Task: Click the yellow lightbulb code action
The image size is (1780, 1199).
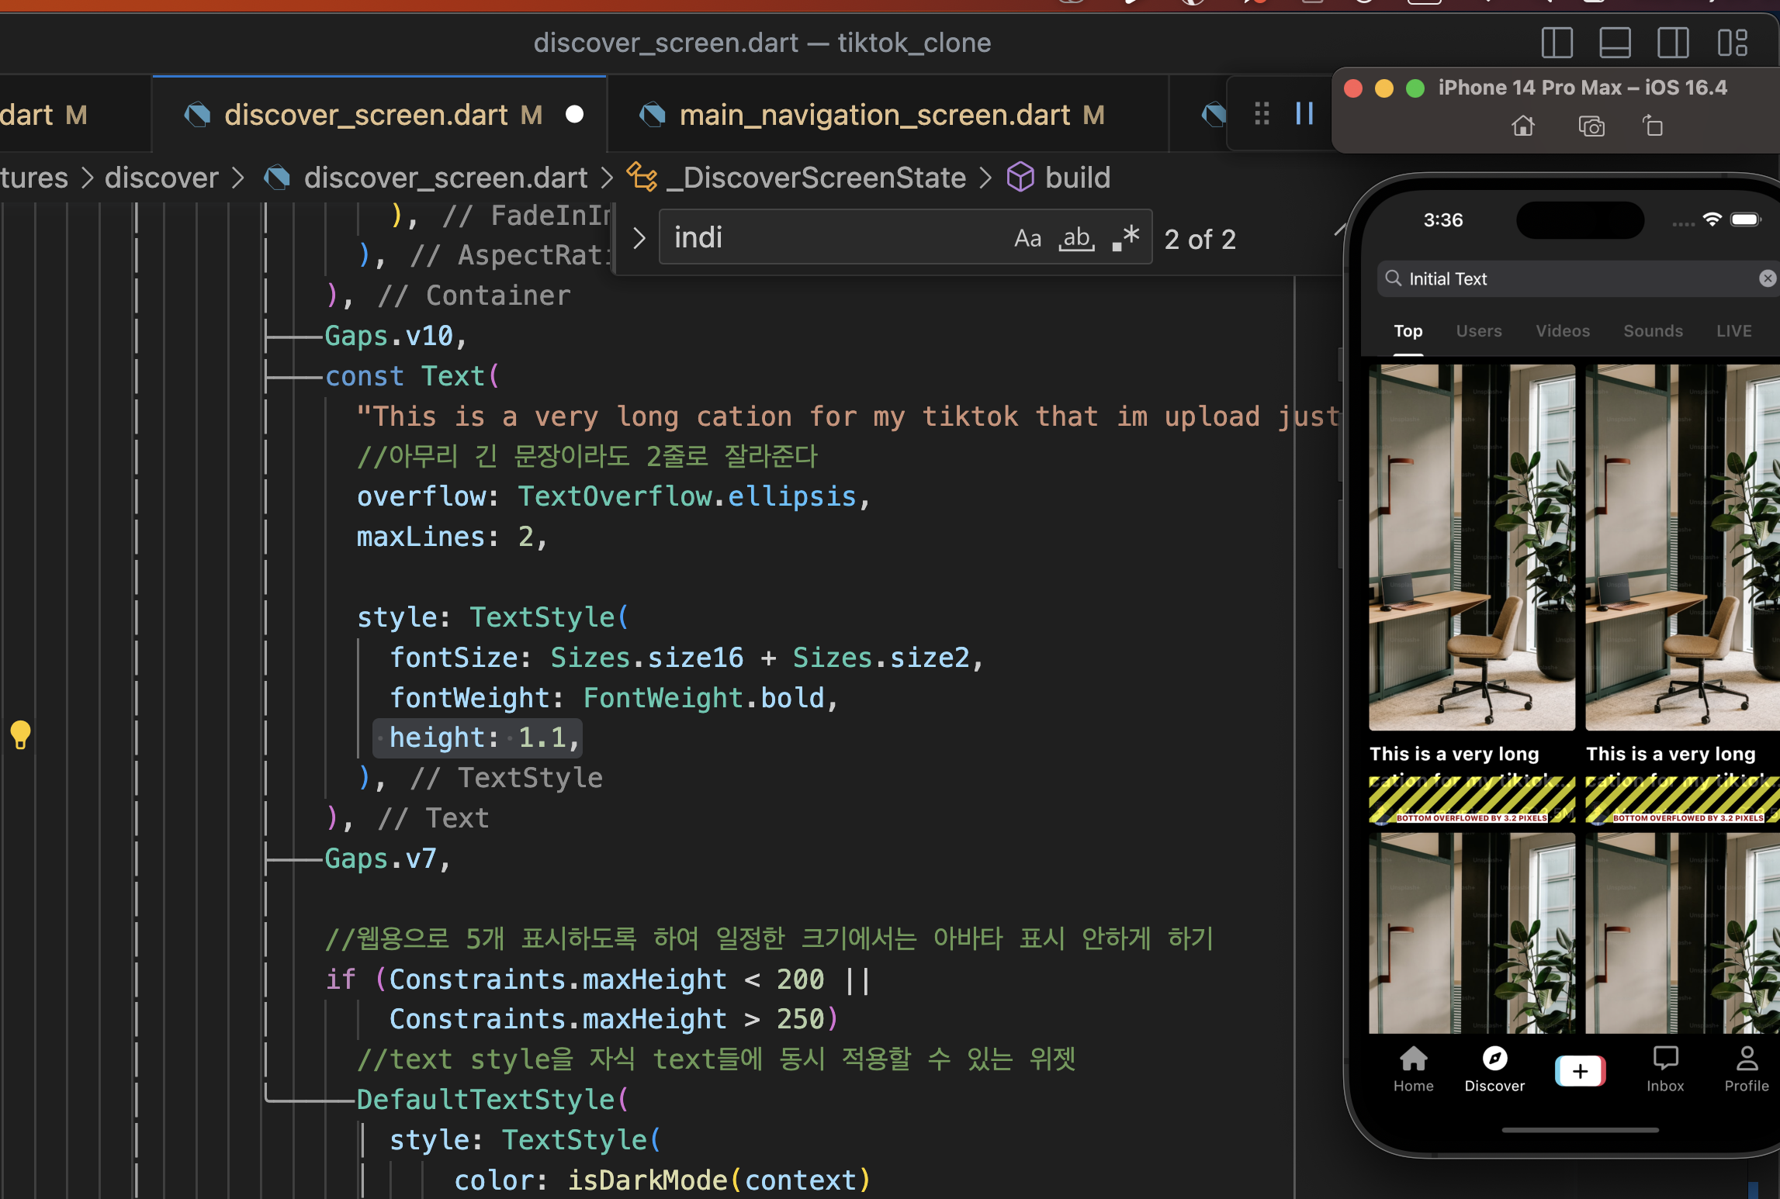Action: click(x=20, y=734)
